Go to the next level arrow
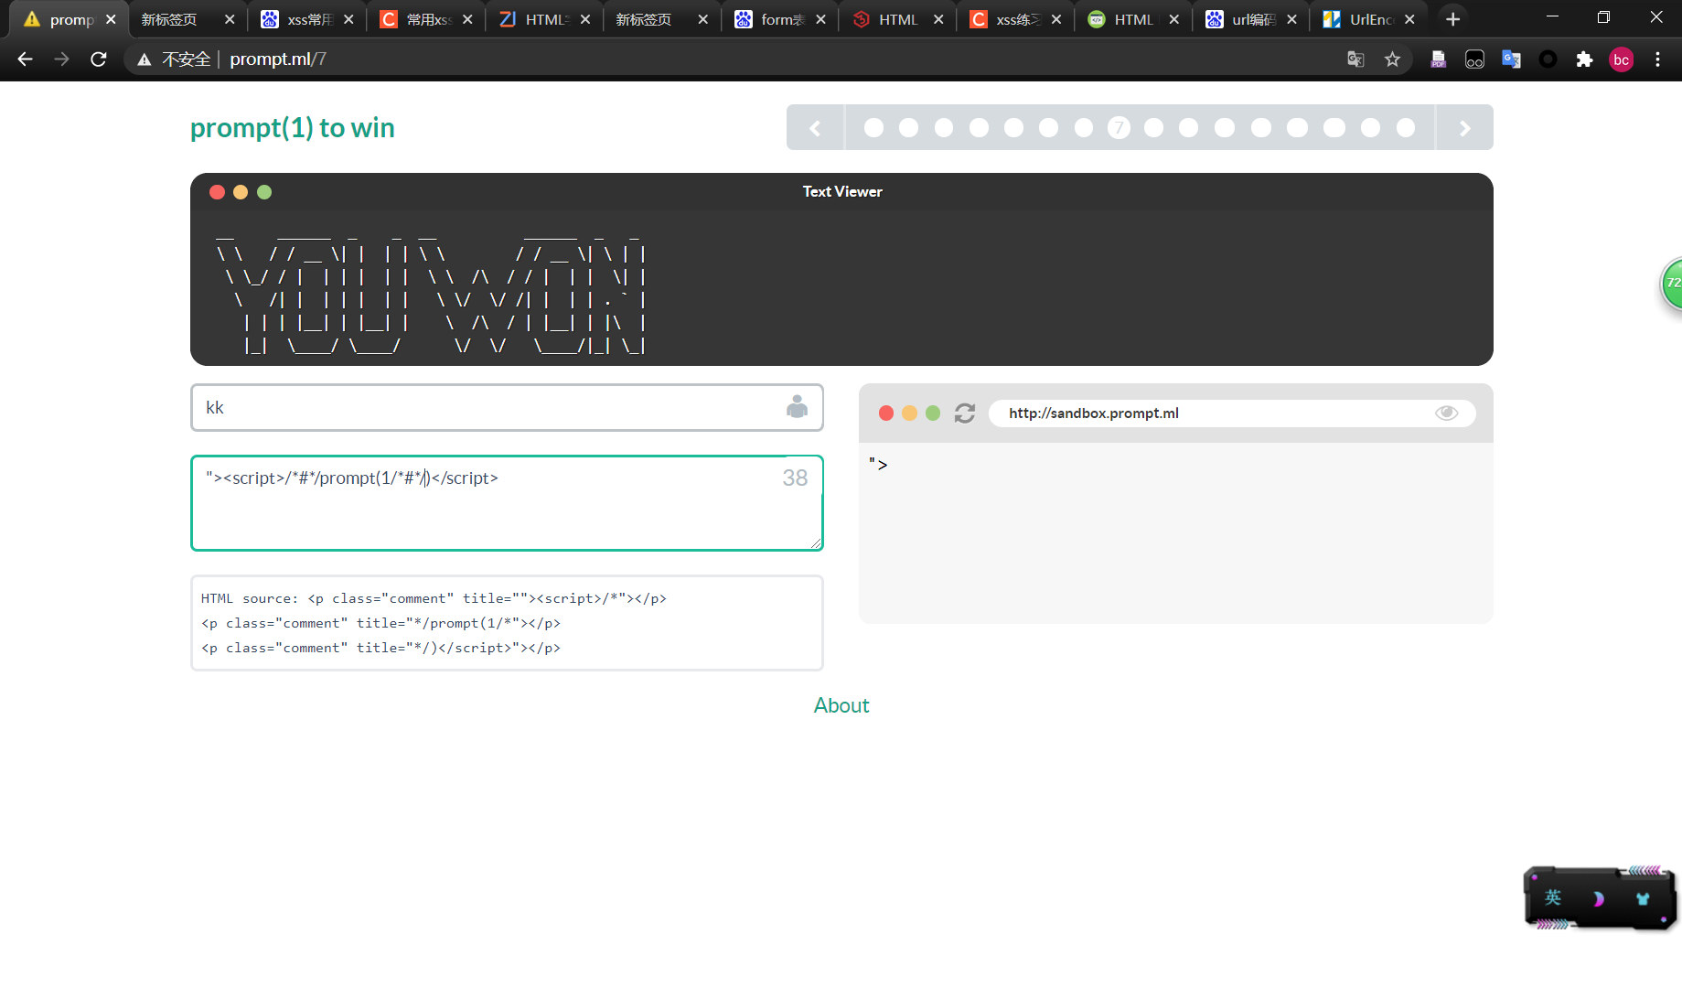The height and width of the screenshot is (988, 1682). [1464, 128]
